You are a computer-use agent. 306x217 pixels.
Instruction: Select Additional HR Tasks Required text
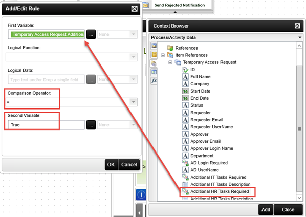220,191
